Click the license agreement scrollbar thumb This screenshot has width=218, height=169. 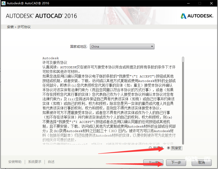183,59
